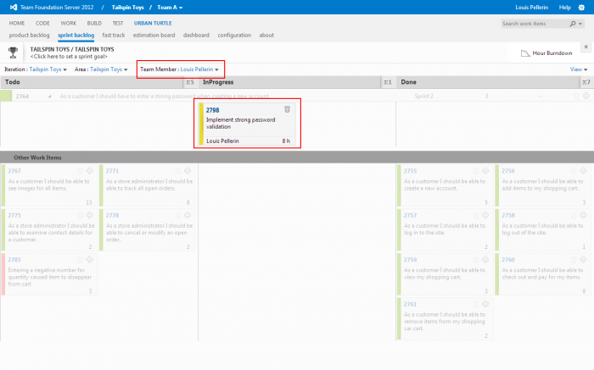
Task: Open the Team Member Louis Pellerin dropdown
Action: click(x=199, y=69)
